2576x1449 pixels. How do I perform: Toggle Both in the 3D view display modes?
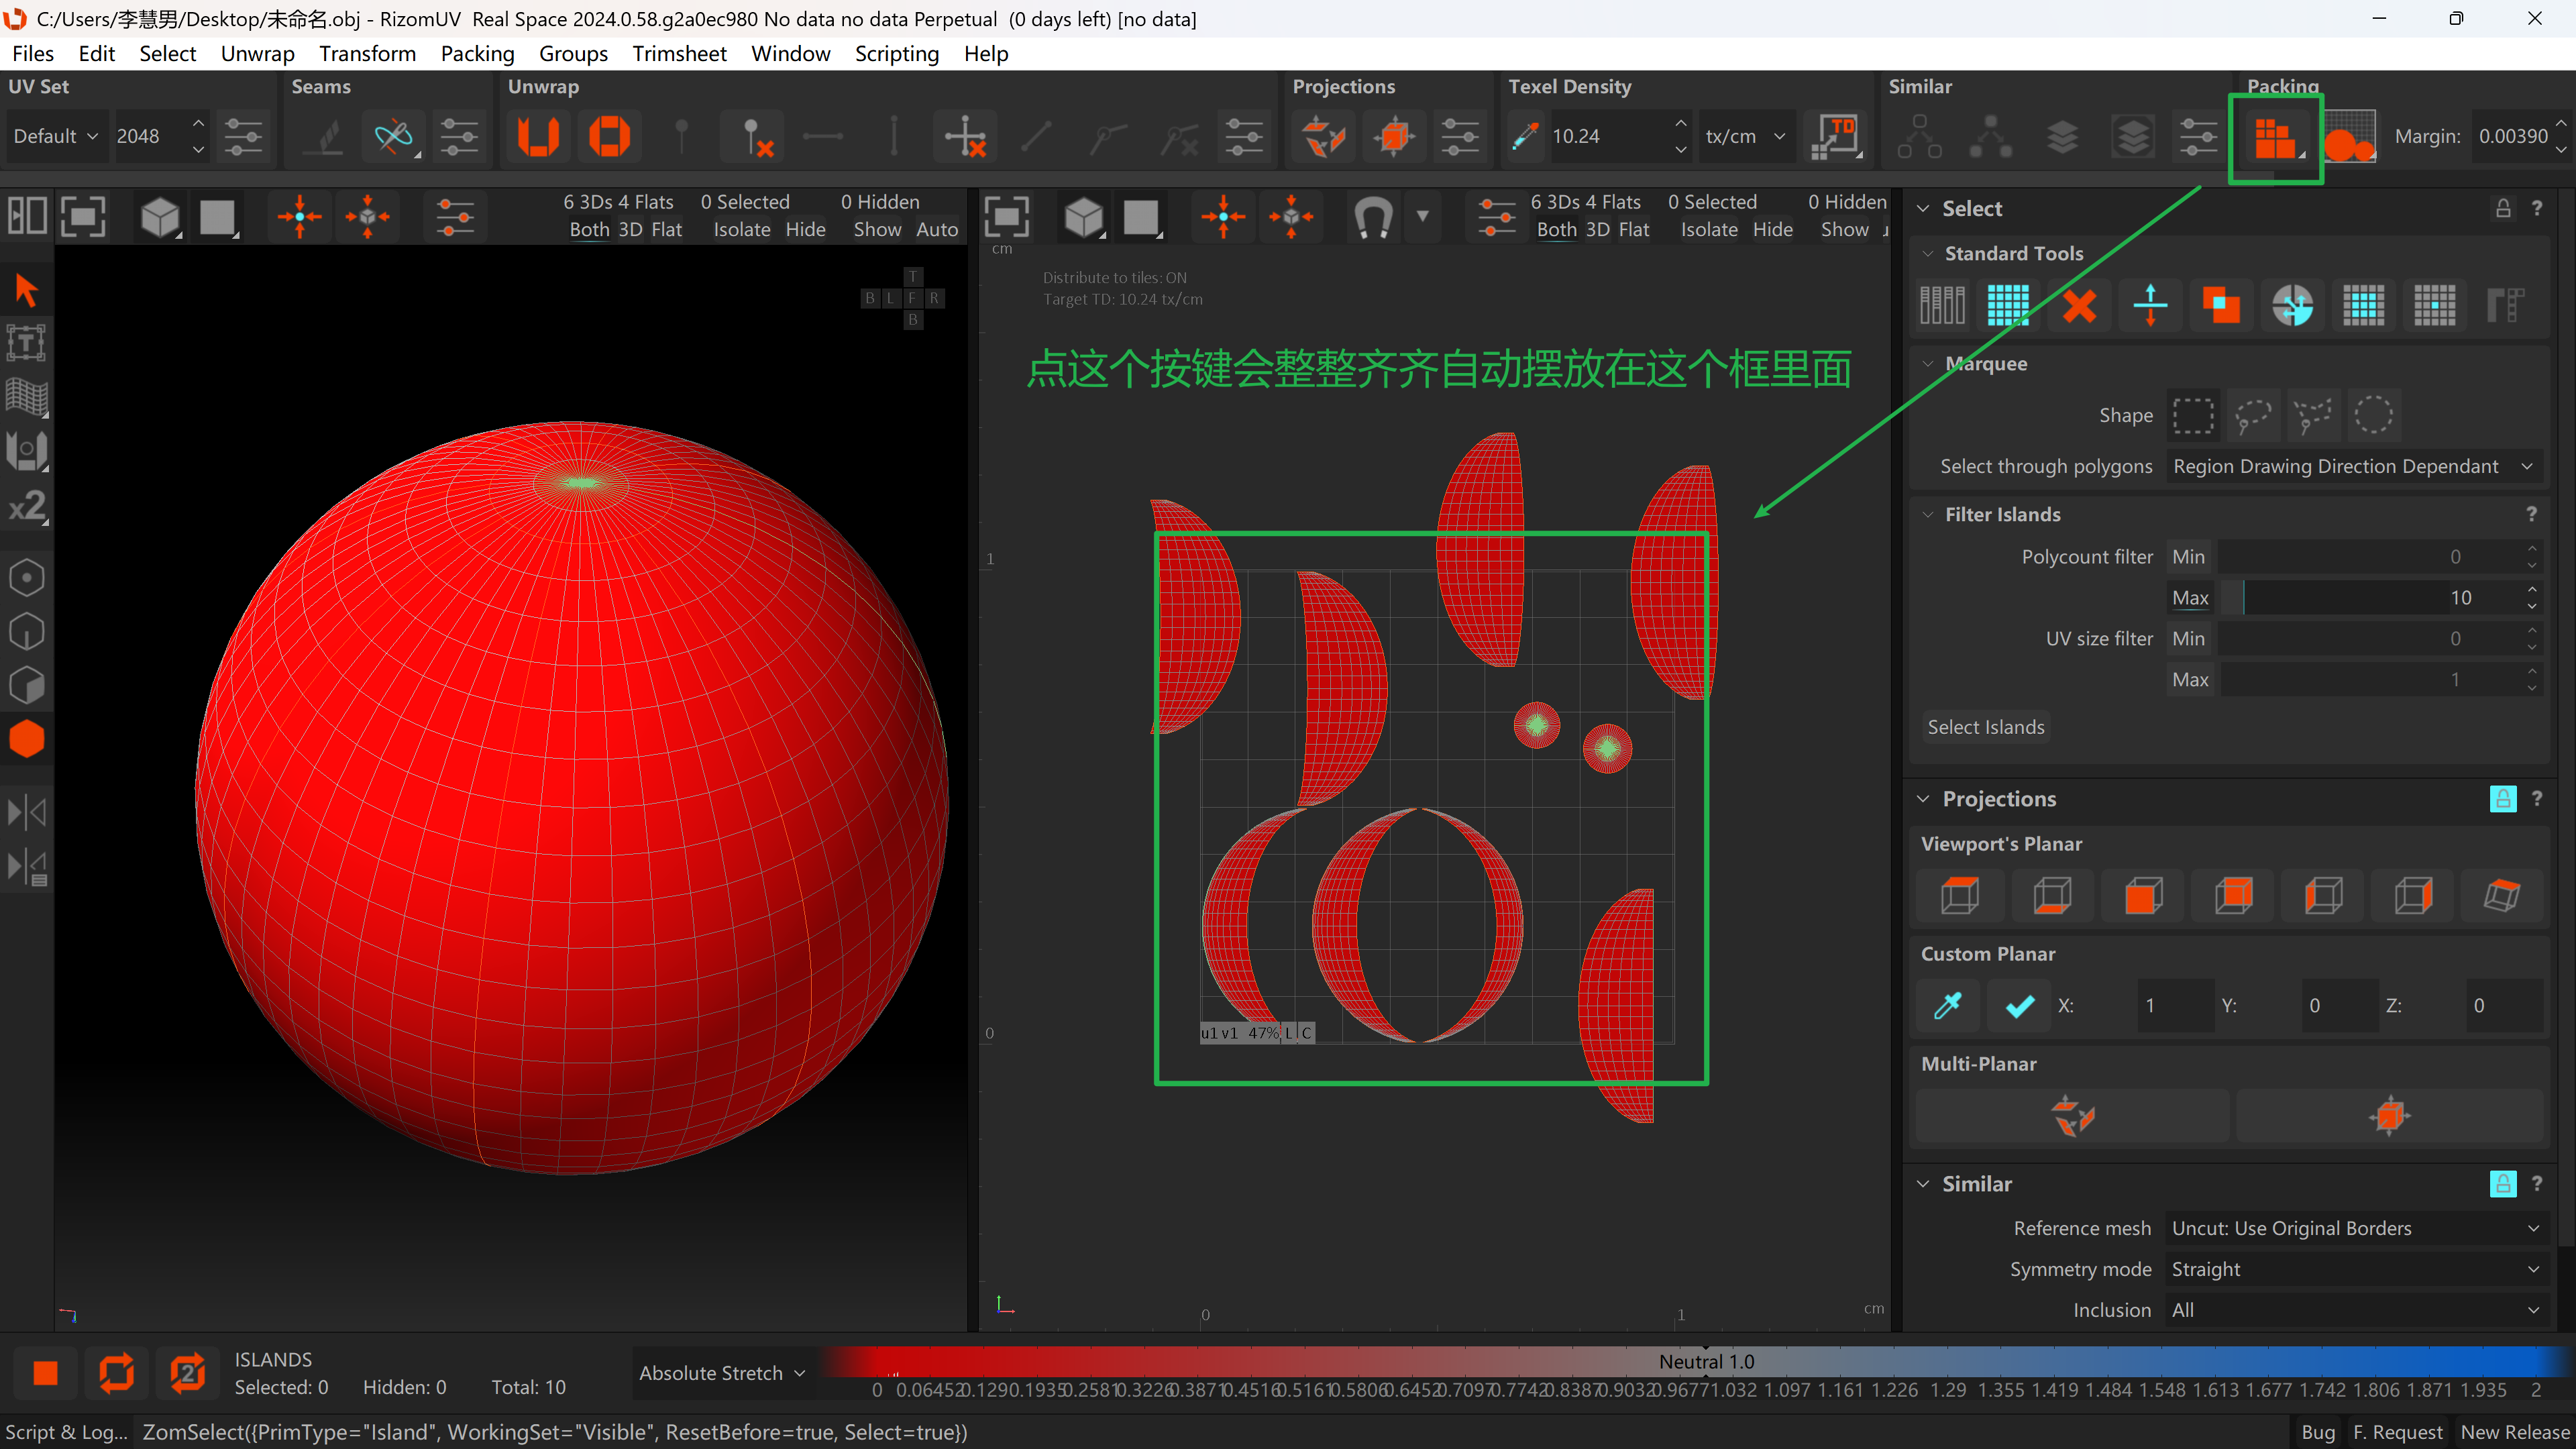[589, 230]
